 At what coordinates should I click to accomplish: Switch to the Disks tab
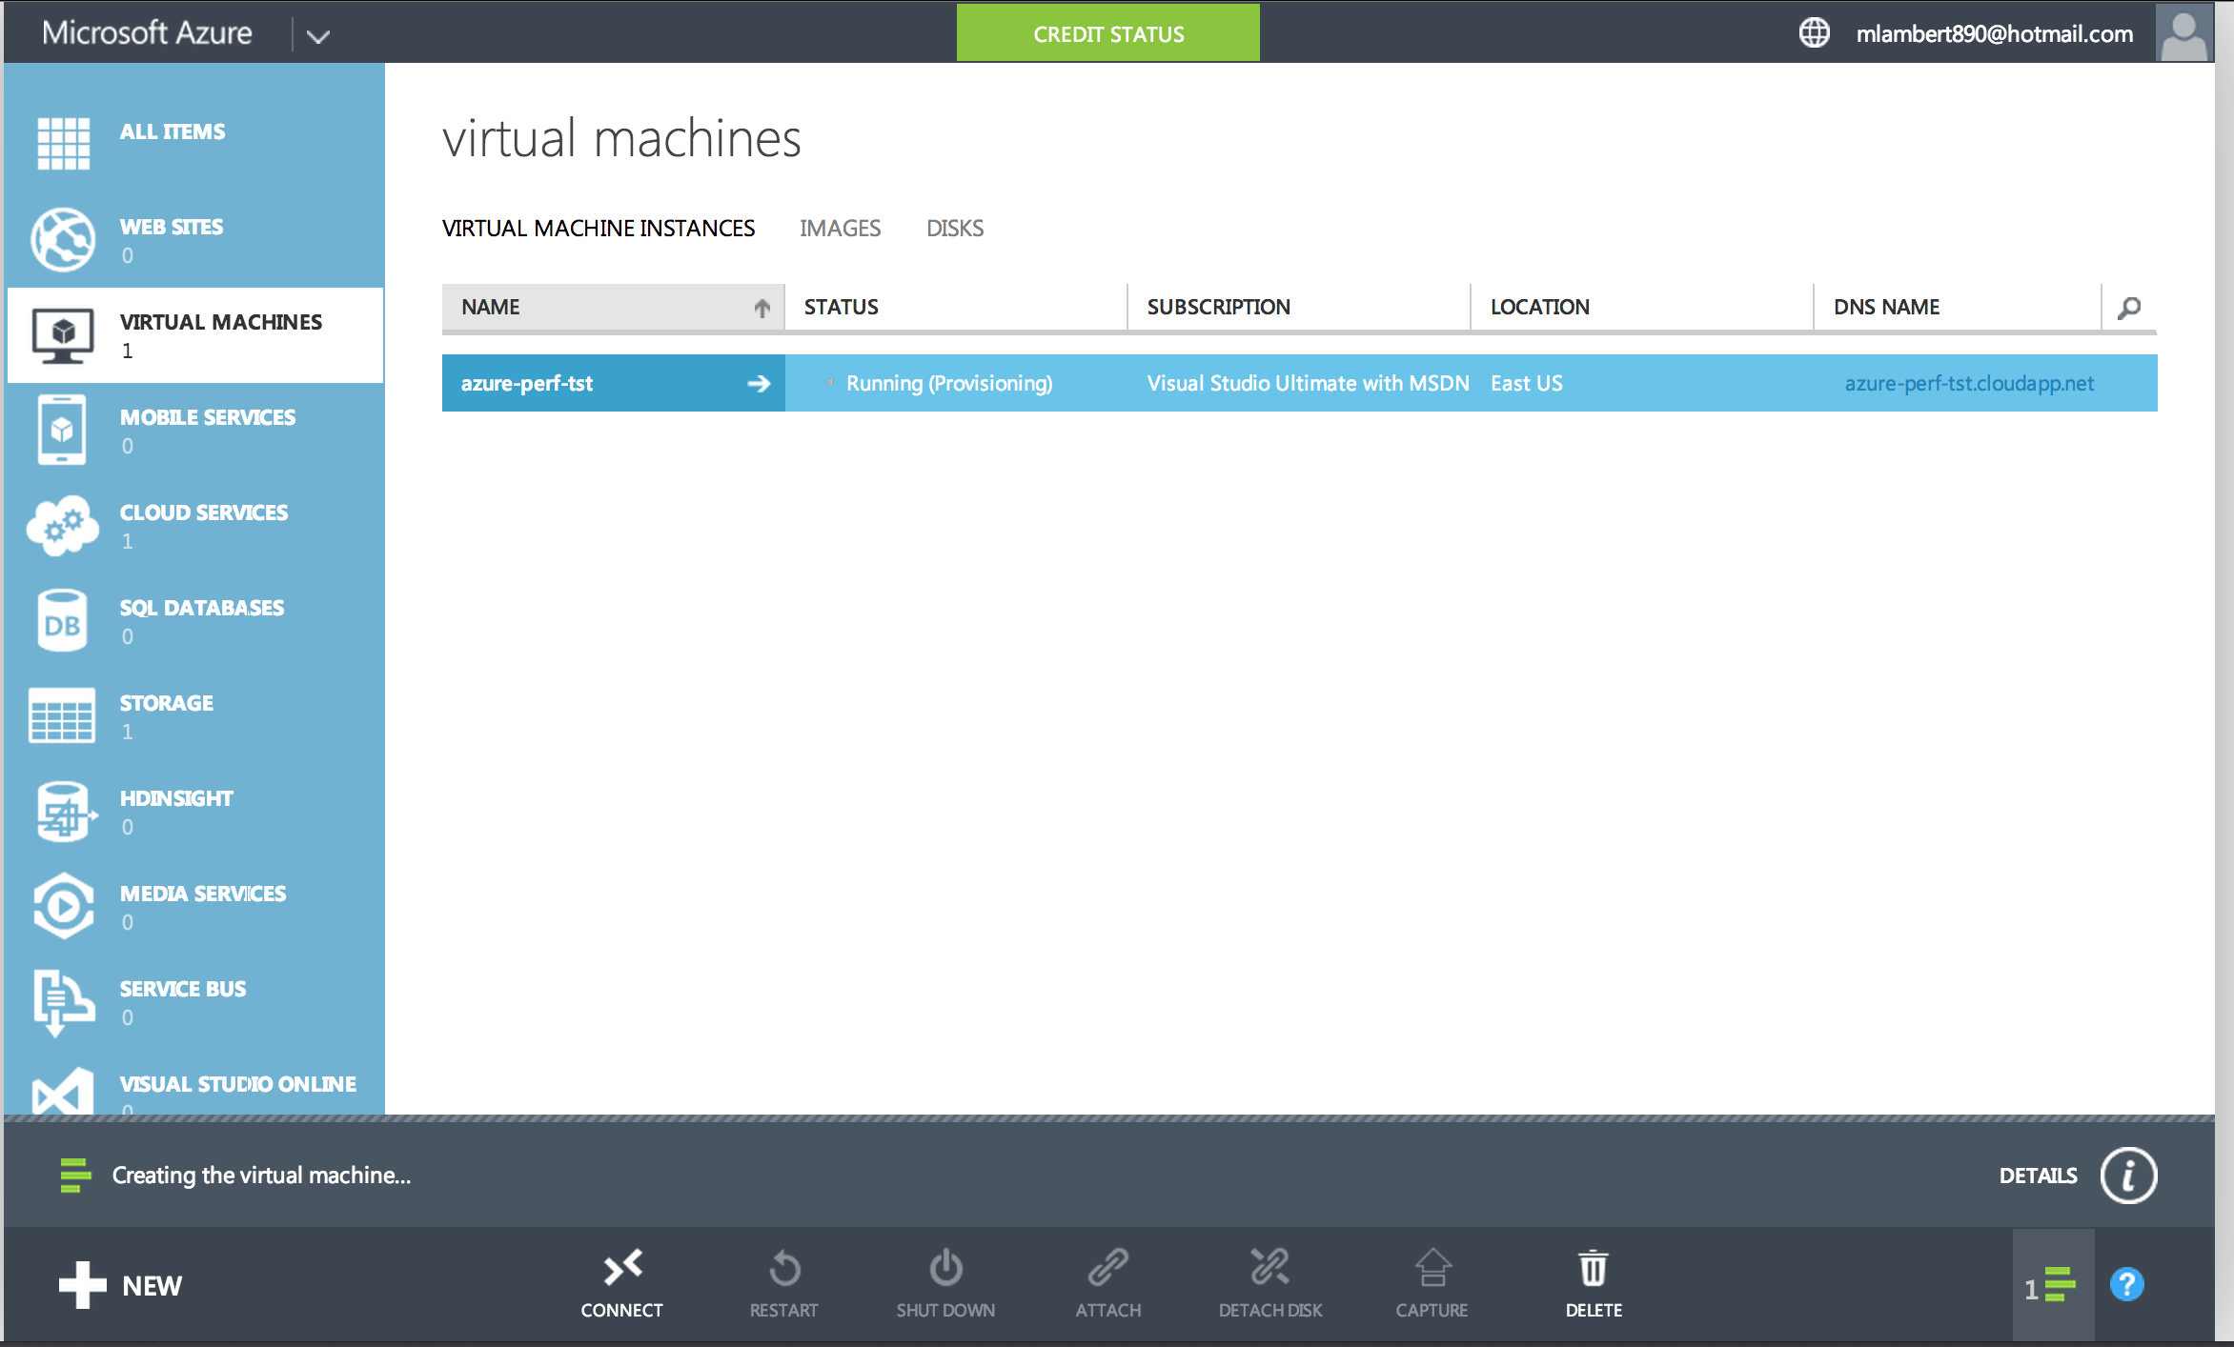[954, 229]
